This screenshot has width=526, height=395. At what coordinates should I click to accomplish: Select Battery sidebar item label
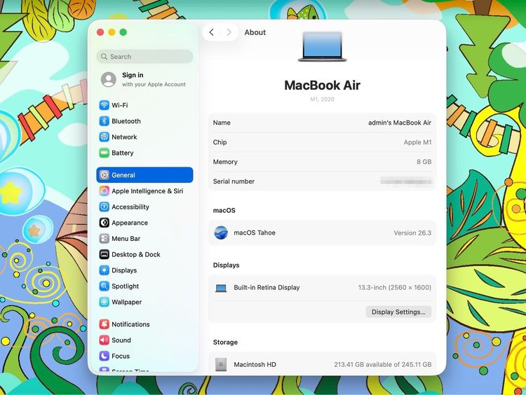coord(123,153)
